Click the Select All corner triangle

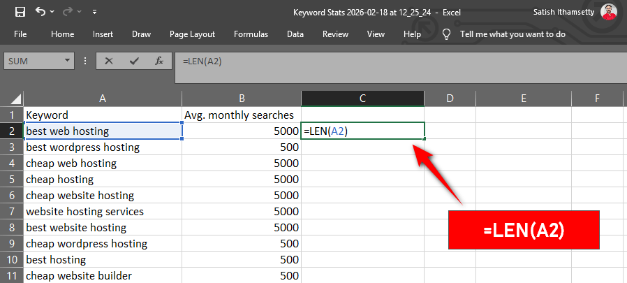[15, 99]
